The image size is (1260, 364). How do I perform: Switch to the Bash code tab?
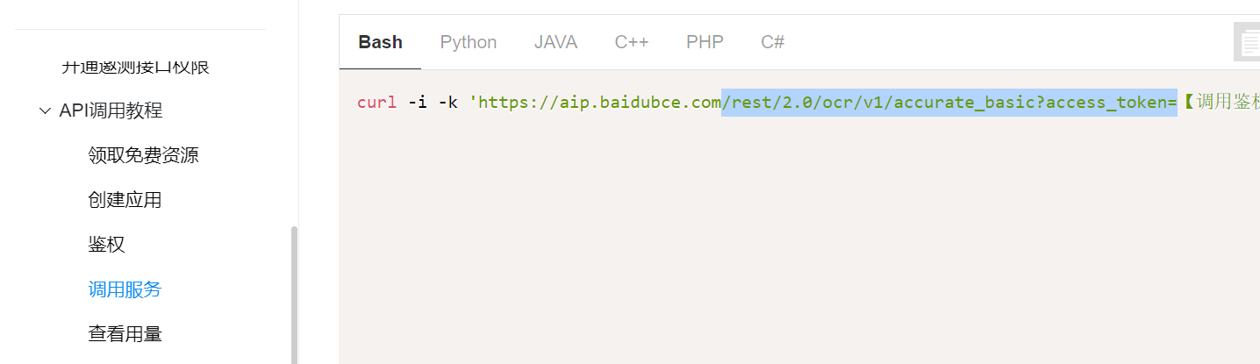[380, 42]
